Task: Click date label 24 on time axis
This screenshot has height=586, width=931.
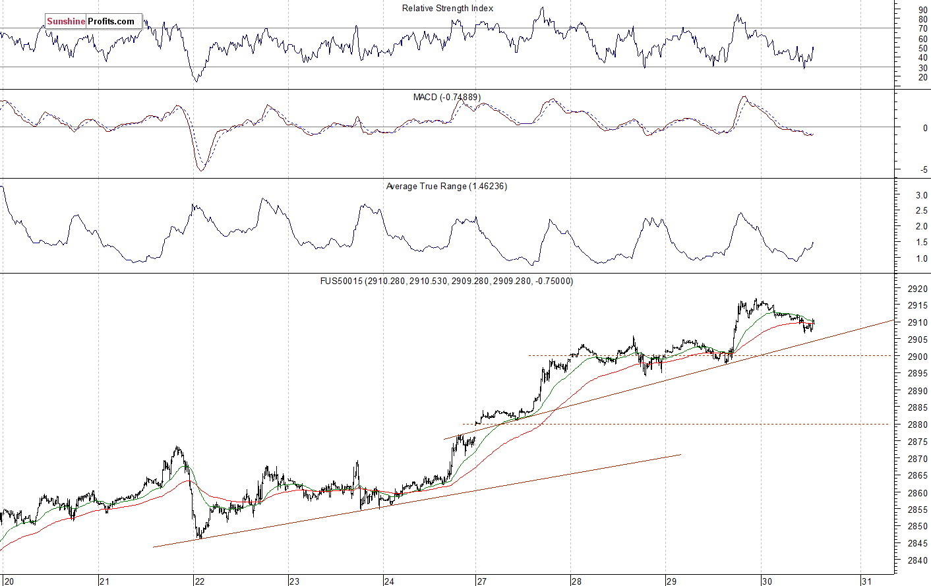Action: coord(389,581)
